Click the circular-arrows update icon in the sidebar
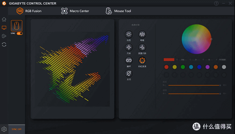 [4, 44]
